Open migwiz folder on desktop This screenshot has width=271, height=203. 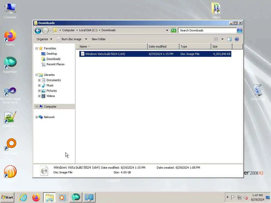216,10
